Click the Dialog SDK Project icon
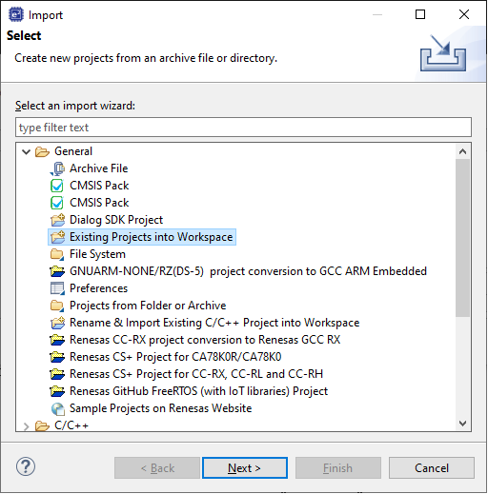 (x=57, y=220)
